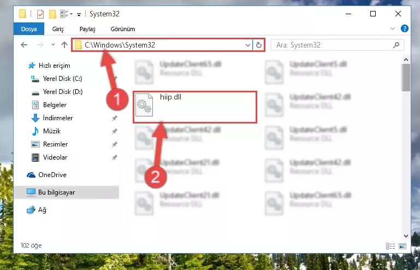Open the Dosya ribbon tab

(x=29, y=29)
